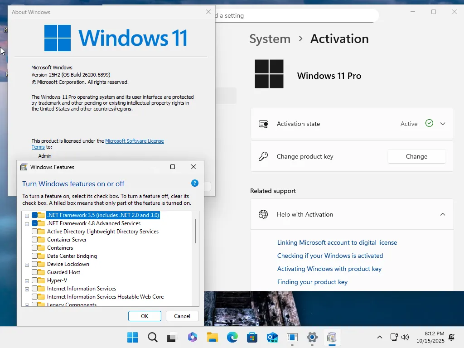
Task: Expand the Hyper-V tree node
Action: pos(27,281)
